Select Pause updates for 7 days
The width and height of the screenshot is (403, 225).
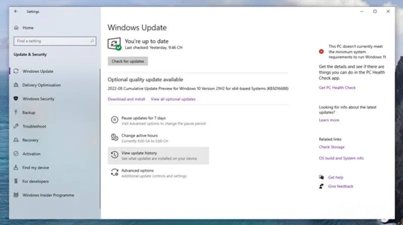158,121
